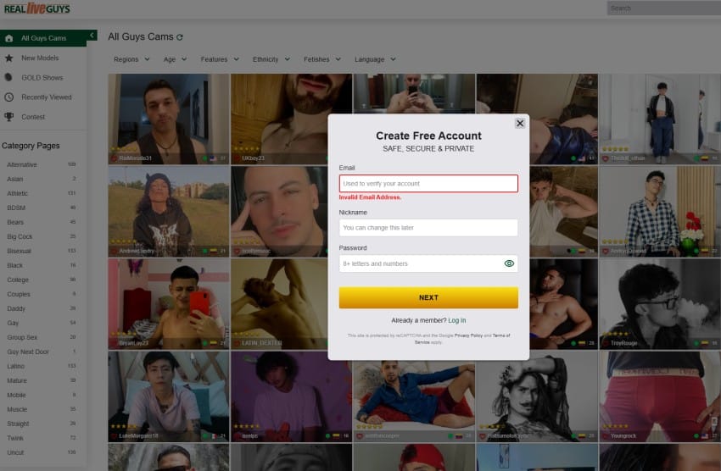Select the Latino category
The height and width of the screenshot is (471, 721).
point(15,366)
